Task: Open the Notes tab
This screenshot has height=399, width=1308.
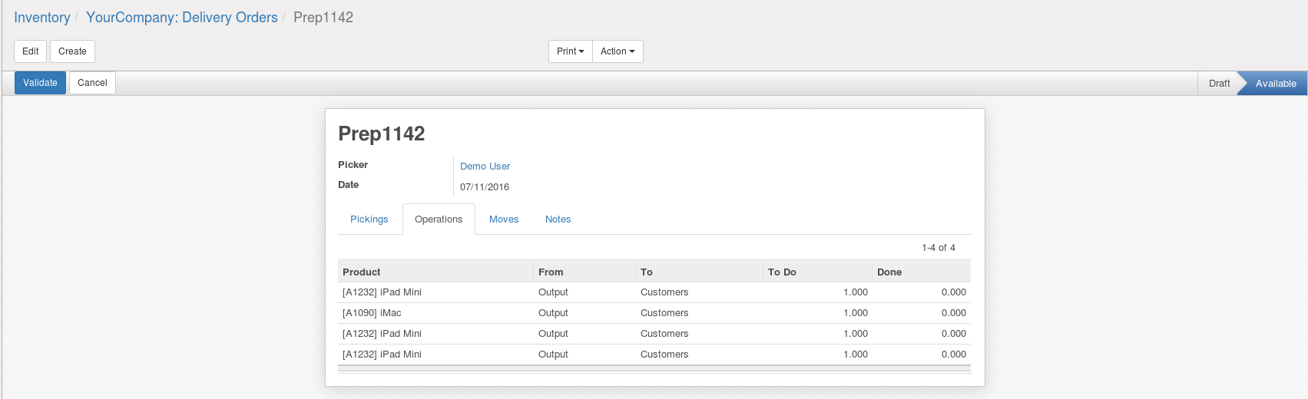Action: click(558, 219)
